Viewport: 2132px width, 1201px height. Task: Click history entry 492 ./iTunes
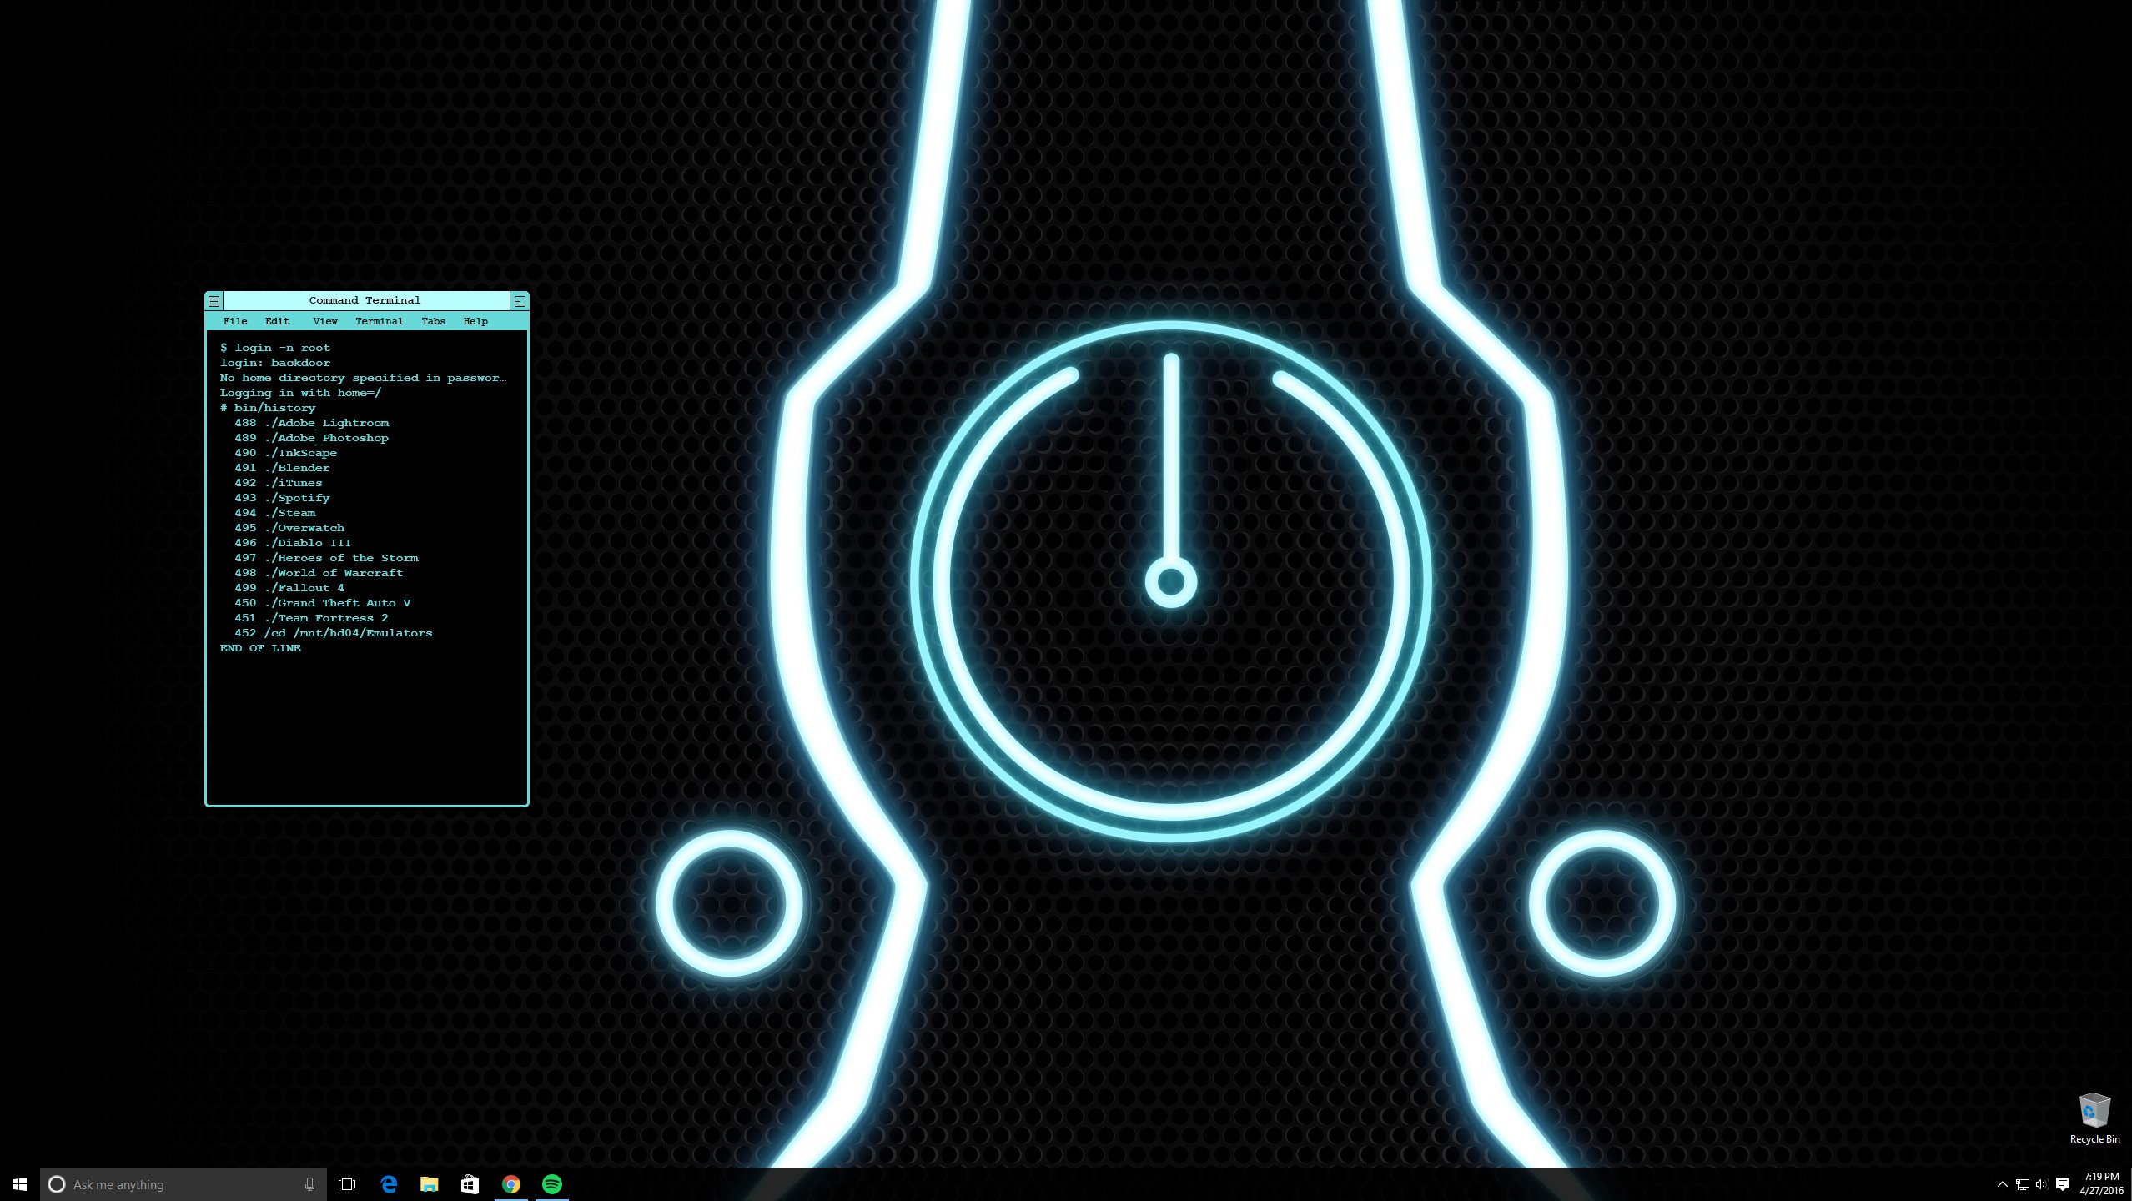click(278, 483)
